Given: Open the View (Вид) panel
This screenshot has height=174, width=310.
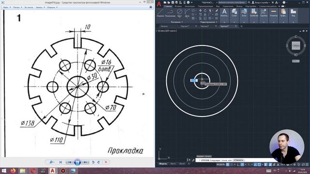Looking at the screenshot, I should [293, 13].
